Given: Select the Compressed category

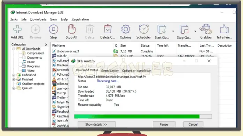Looking at the screenshot, I should [x=35, y=53].
